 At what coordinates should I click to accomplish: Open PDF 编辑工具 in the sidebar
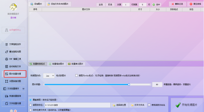[13, 59]
